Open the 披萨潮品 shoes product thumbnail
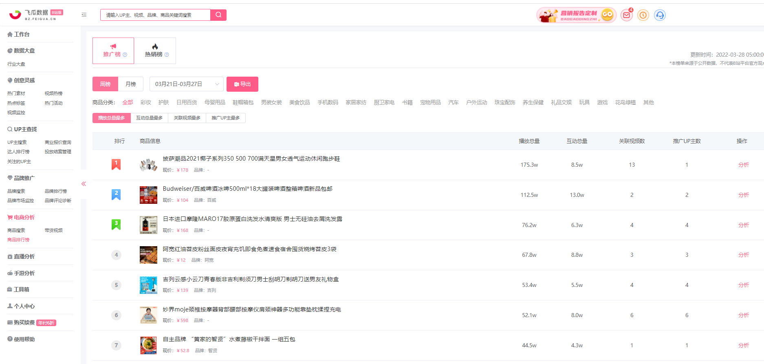 148,165
